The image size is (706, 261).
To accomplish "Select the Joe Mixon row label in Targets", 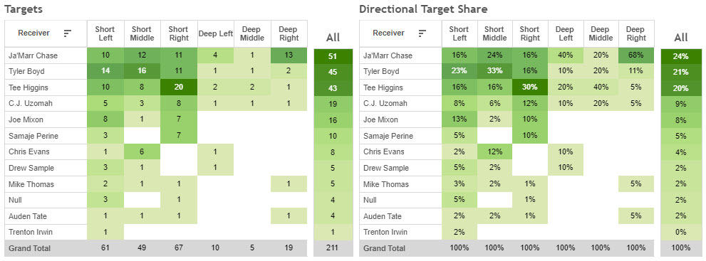I will pos(25,120).
